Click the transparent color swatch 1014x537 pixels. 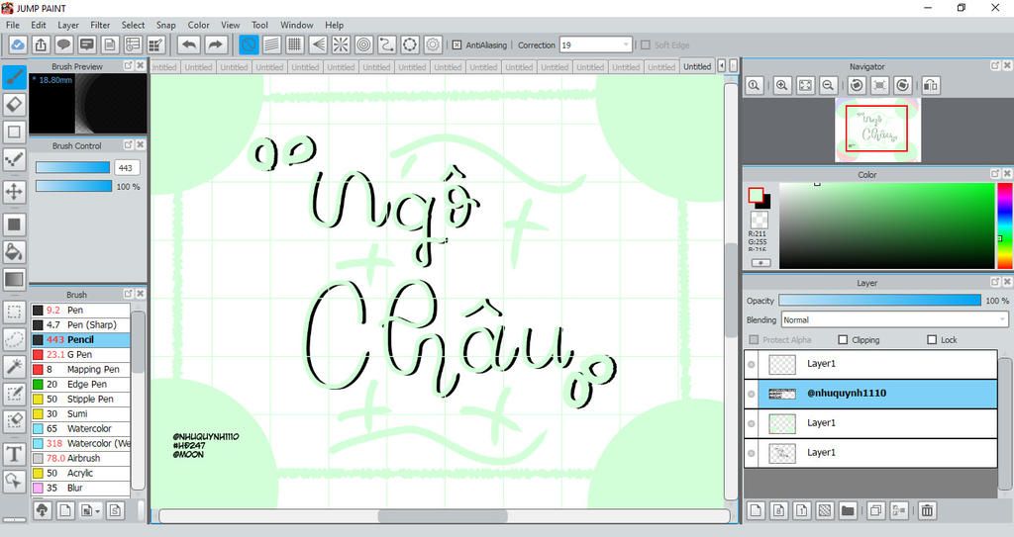[x=760, y=219]
